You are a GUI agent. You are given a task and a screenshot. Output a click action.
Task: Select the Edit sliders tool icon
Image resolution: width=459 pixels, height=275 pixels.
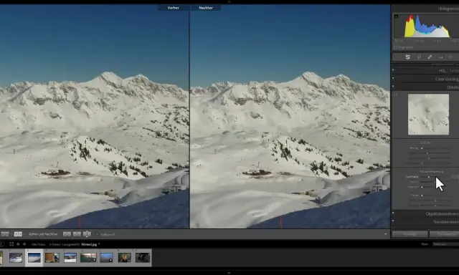click(x=408, y=57)
